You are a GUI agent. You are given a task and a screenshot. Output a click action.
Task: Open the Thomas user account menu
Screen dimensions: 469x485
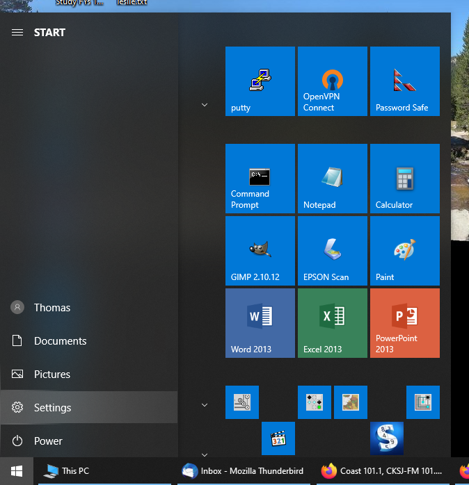point(89,307)
